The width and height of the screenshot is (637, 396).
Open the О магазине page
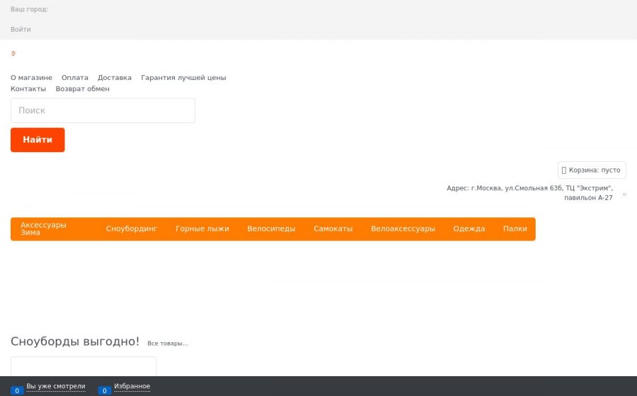[31, 78]
